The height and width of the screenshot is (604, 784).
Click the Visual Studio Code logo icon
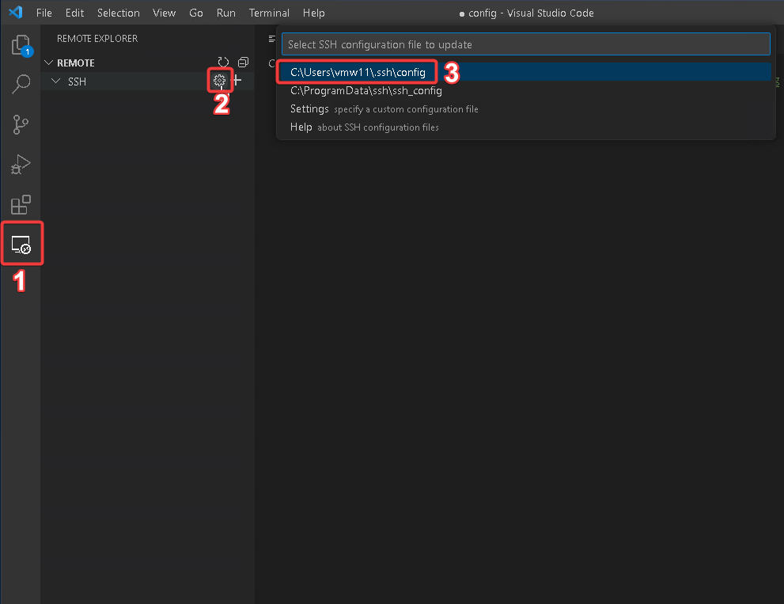16,12
